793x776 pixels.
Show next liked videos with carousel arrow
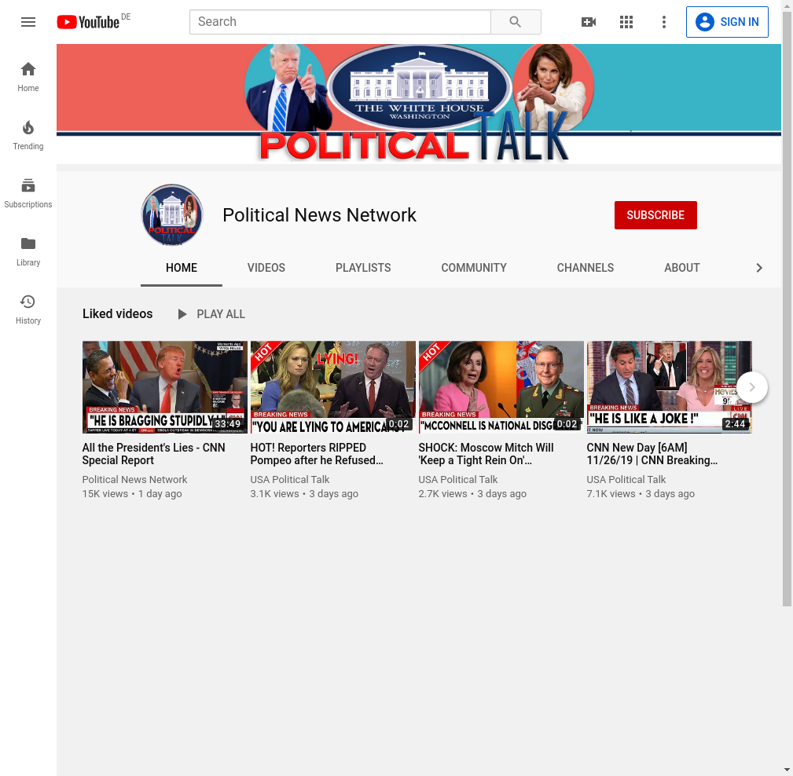click(x=752, y=387)
